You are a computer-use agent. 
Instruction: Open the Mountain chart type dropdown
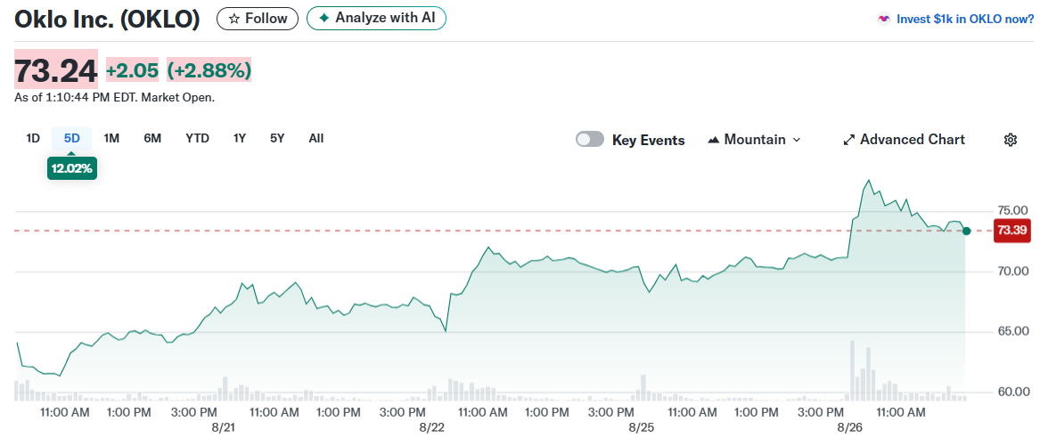point(755,140)
